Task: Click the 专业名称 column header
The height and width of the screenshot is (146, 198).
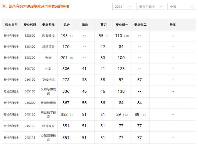Action: coord(48,25)
